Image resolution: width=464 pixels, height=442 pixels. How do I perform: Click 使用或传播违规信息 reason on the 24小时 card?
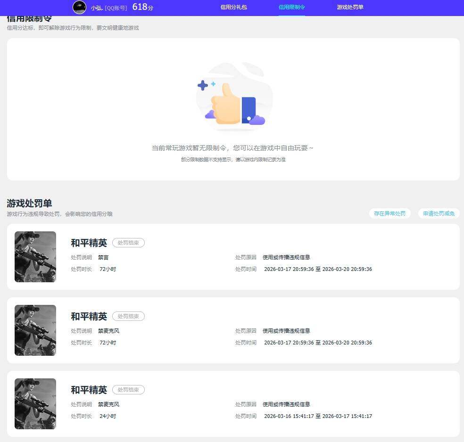point(286,404)
